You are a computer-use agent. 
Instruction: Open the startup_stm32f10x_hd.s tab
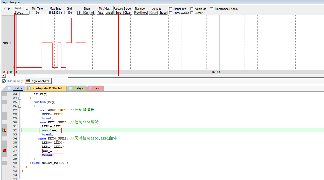[x=46, y=88]
